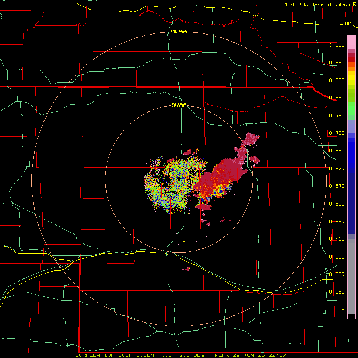Click the DCC label above the legend
Image resolution: width=358 pixels, height=358 pixels.
[x=349, y=23]
